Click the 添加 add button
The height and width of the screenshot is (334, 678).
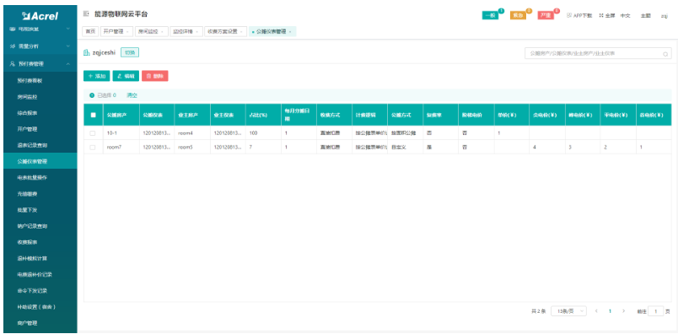[x=97, y=76]
